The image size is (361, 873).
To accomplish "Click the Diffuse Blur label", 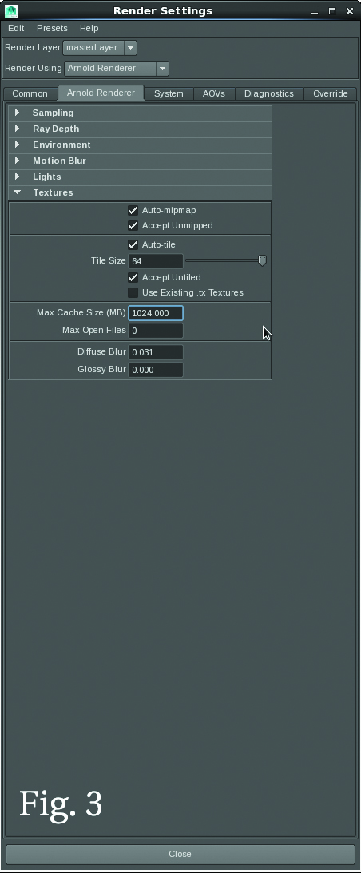I will click(x=102, y=352).
